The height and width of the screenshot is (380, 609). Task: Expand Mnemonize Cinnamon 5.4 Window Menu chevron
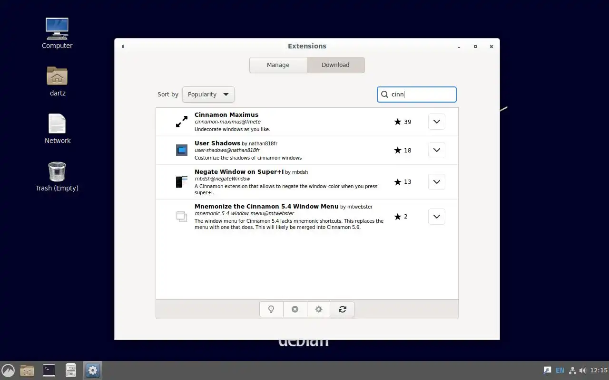(x=437, y=217)
